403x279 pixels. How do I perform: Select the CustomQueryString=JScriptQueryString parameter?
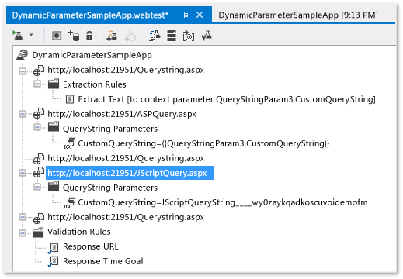[x=223, y=202]
